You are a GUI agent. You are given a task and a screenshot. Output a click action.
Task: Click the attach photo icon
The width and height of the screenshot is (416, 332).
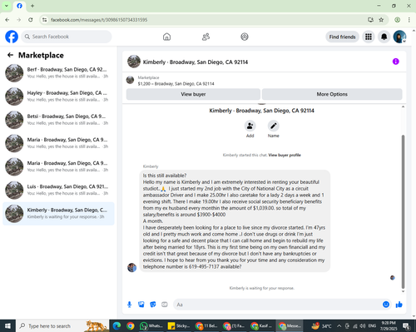point(141,305)
